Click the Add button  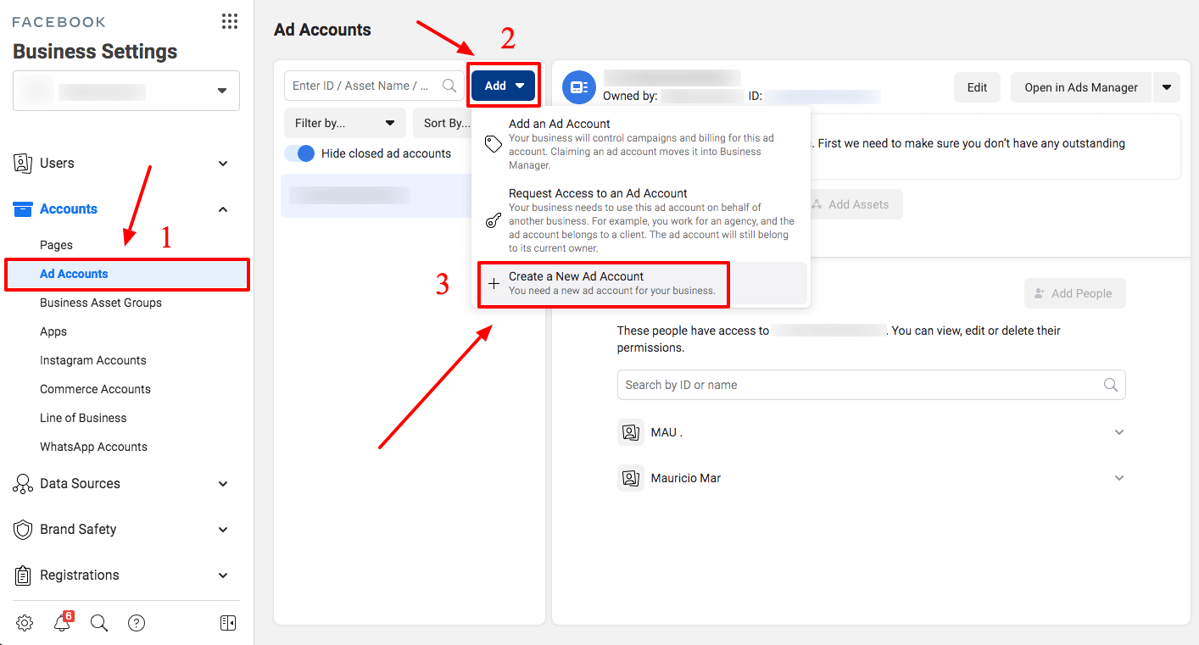click(504, 86)
